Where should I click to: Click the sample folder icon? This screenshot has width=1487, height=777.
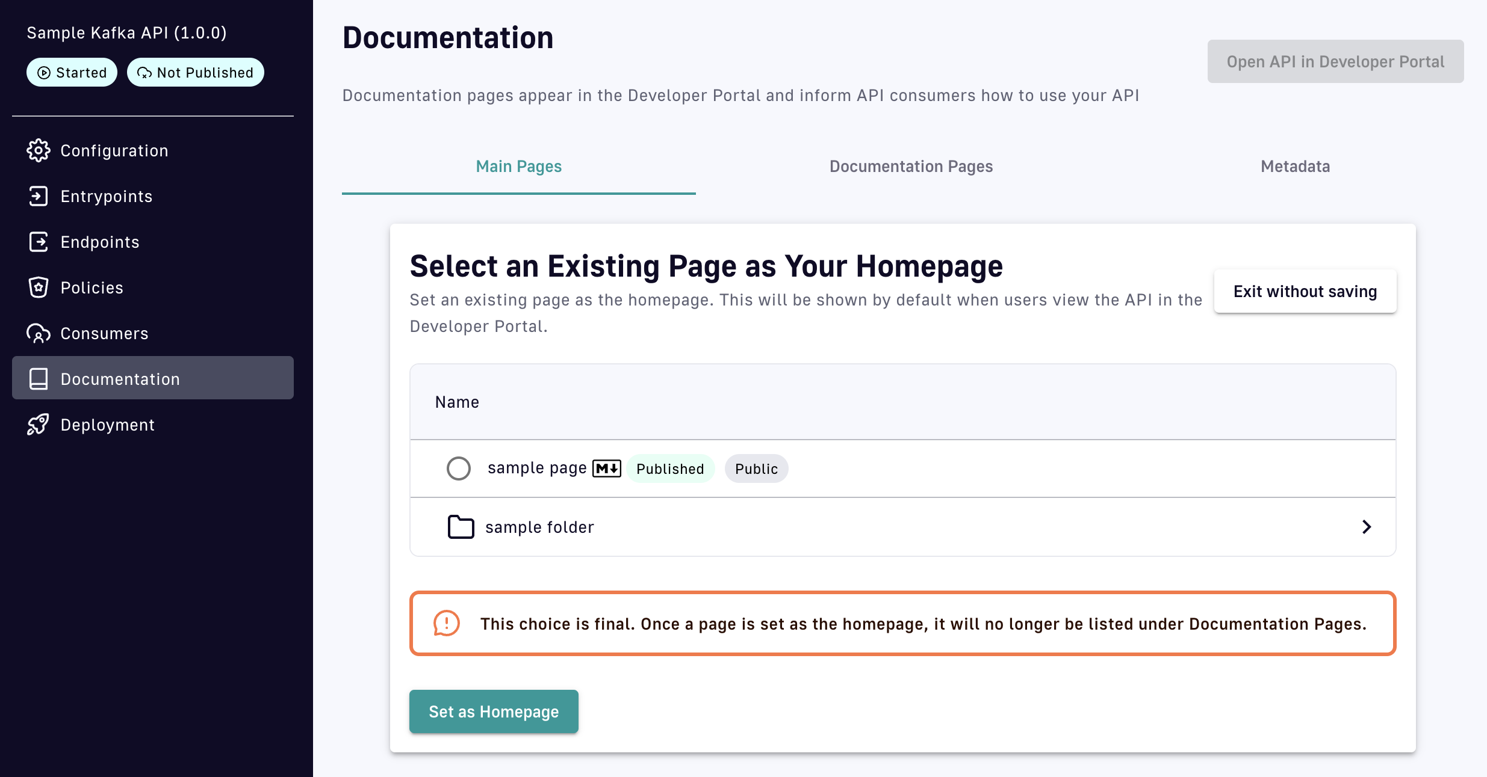click(461, 527)
